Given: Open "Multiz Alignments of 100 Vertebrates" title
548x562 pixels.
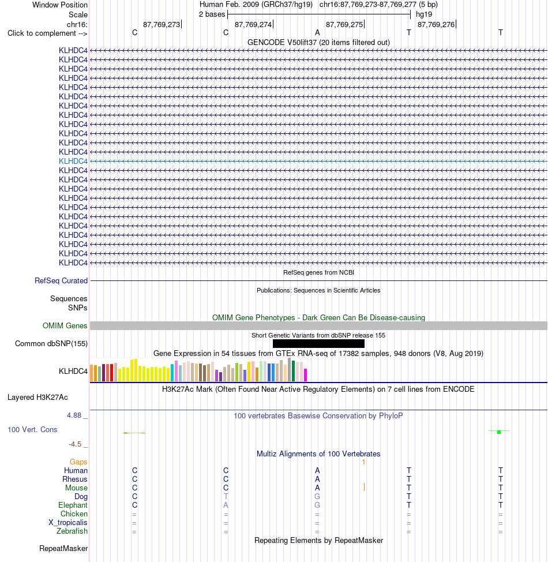Looking at the screenshot, I should [x=318, y=454].
